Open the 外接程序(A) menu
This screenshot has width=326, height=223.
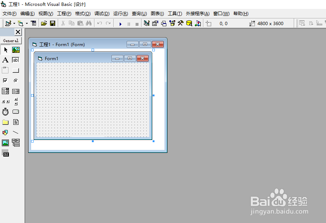[197, 14]
